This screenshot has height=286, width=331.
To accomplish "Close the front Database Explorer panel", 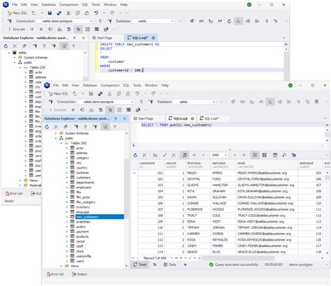I will tap(124, 119).
